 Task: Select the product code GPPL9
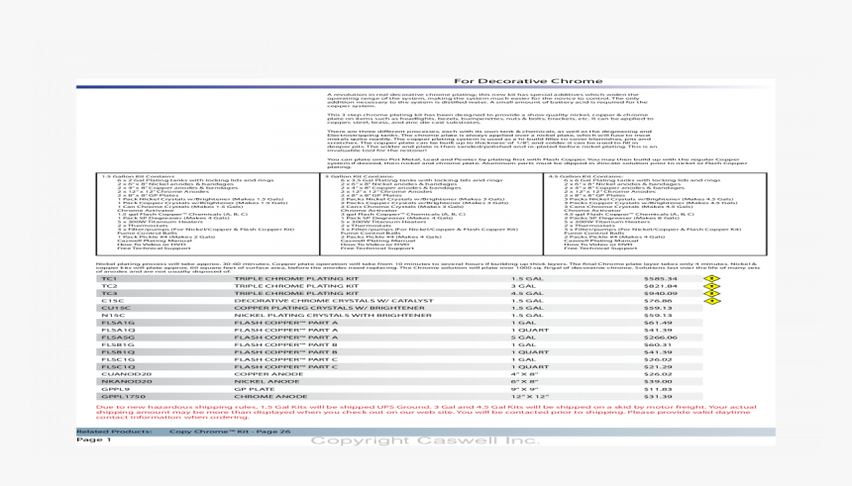(x=115, y=389)
